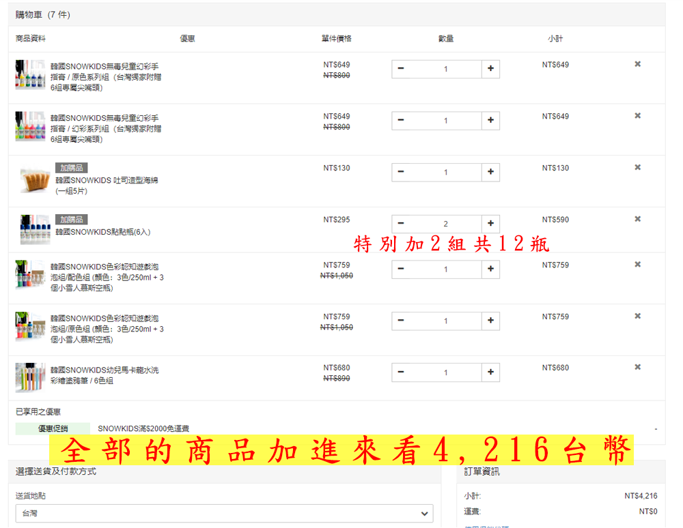Click the 運費 NT$0 shipping value
This screenshot has width=683, height=528.
point(648,512)
